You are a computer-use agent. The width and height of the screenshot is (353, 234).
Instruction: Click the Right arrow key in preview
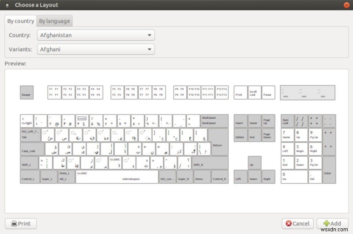coord(268,177)
